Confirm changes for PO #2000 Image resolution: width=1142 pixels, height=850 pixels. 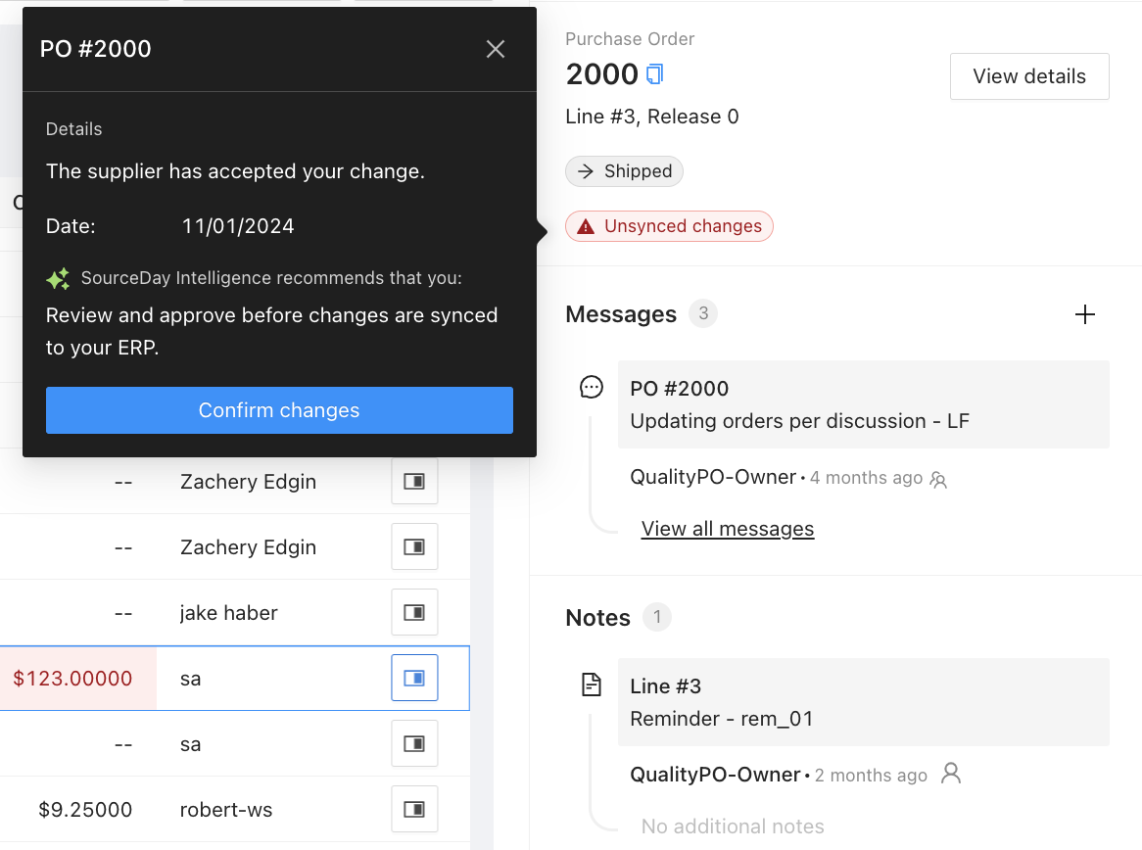point(280,410)
